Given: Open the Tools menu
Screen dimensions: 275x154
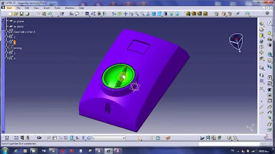Looking at the screenshot, I should click(57, 8).
